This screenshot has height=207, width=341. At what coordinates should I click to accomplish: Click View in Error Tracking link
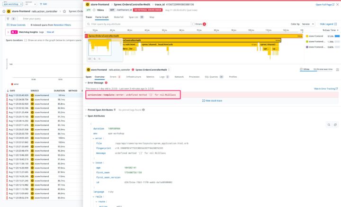326,89
